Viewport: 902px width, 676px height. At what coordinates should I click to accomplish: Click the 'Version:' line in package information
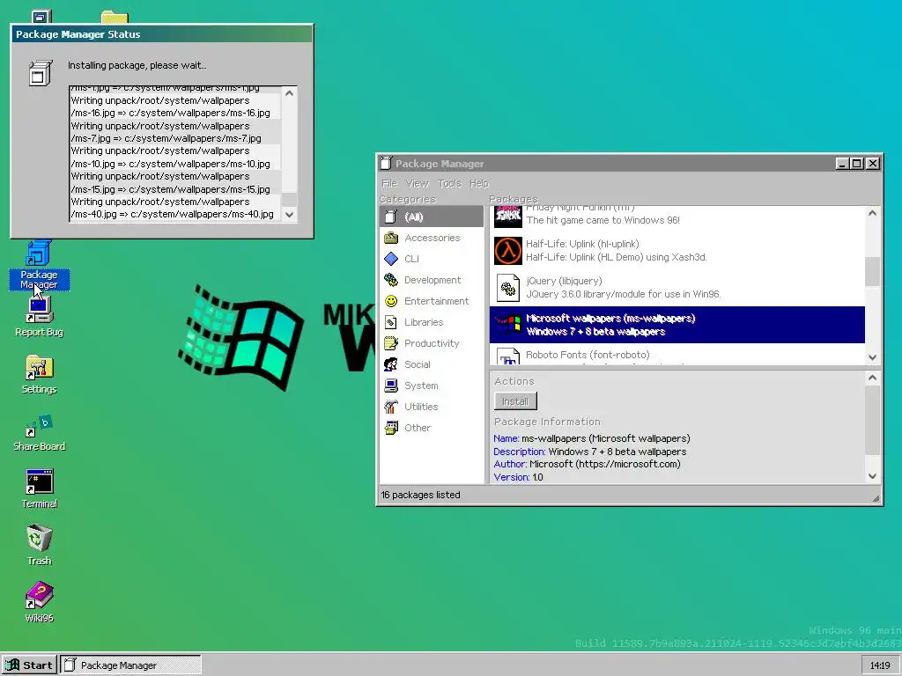[x=518, y=477]
